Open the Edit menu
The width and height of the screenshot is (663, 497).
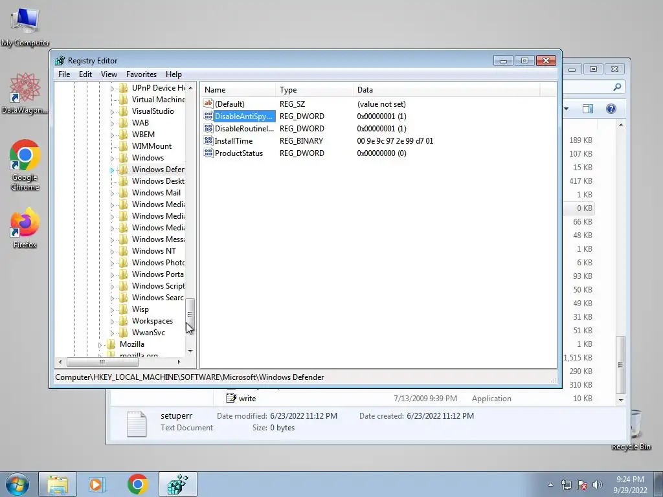pyautogui.click(x=85, y=74)
